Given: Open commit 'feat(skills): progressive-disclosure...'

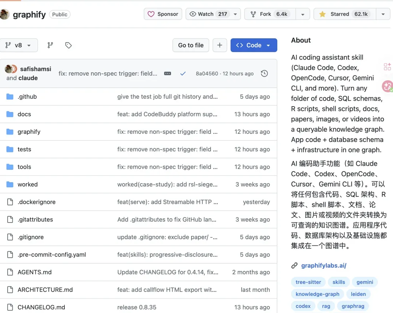Looking at the screenshot, I should click(167, 254).
